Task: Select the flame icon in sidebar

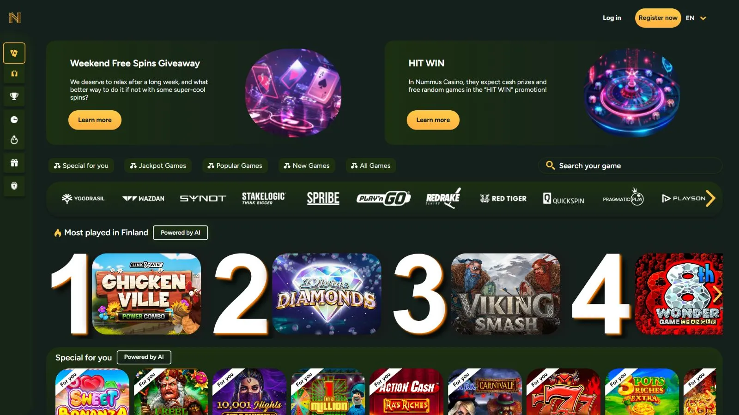Action: [x=14, y=140]
